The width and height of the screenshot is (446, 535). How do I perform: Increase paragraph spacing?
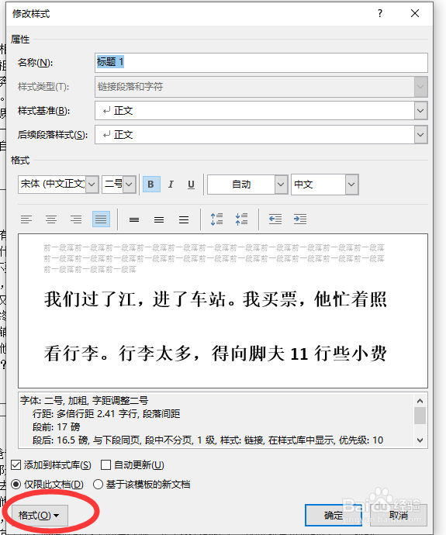[x=216, y=219]
